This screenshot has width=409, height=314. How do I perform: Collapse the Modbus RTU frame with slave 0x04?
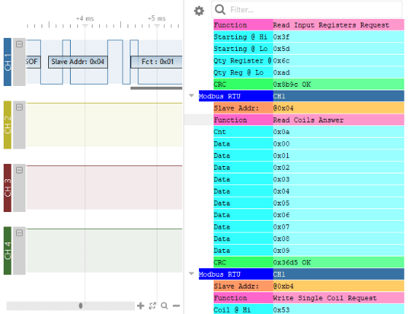point(192,95)
